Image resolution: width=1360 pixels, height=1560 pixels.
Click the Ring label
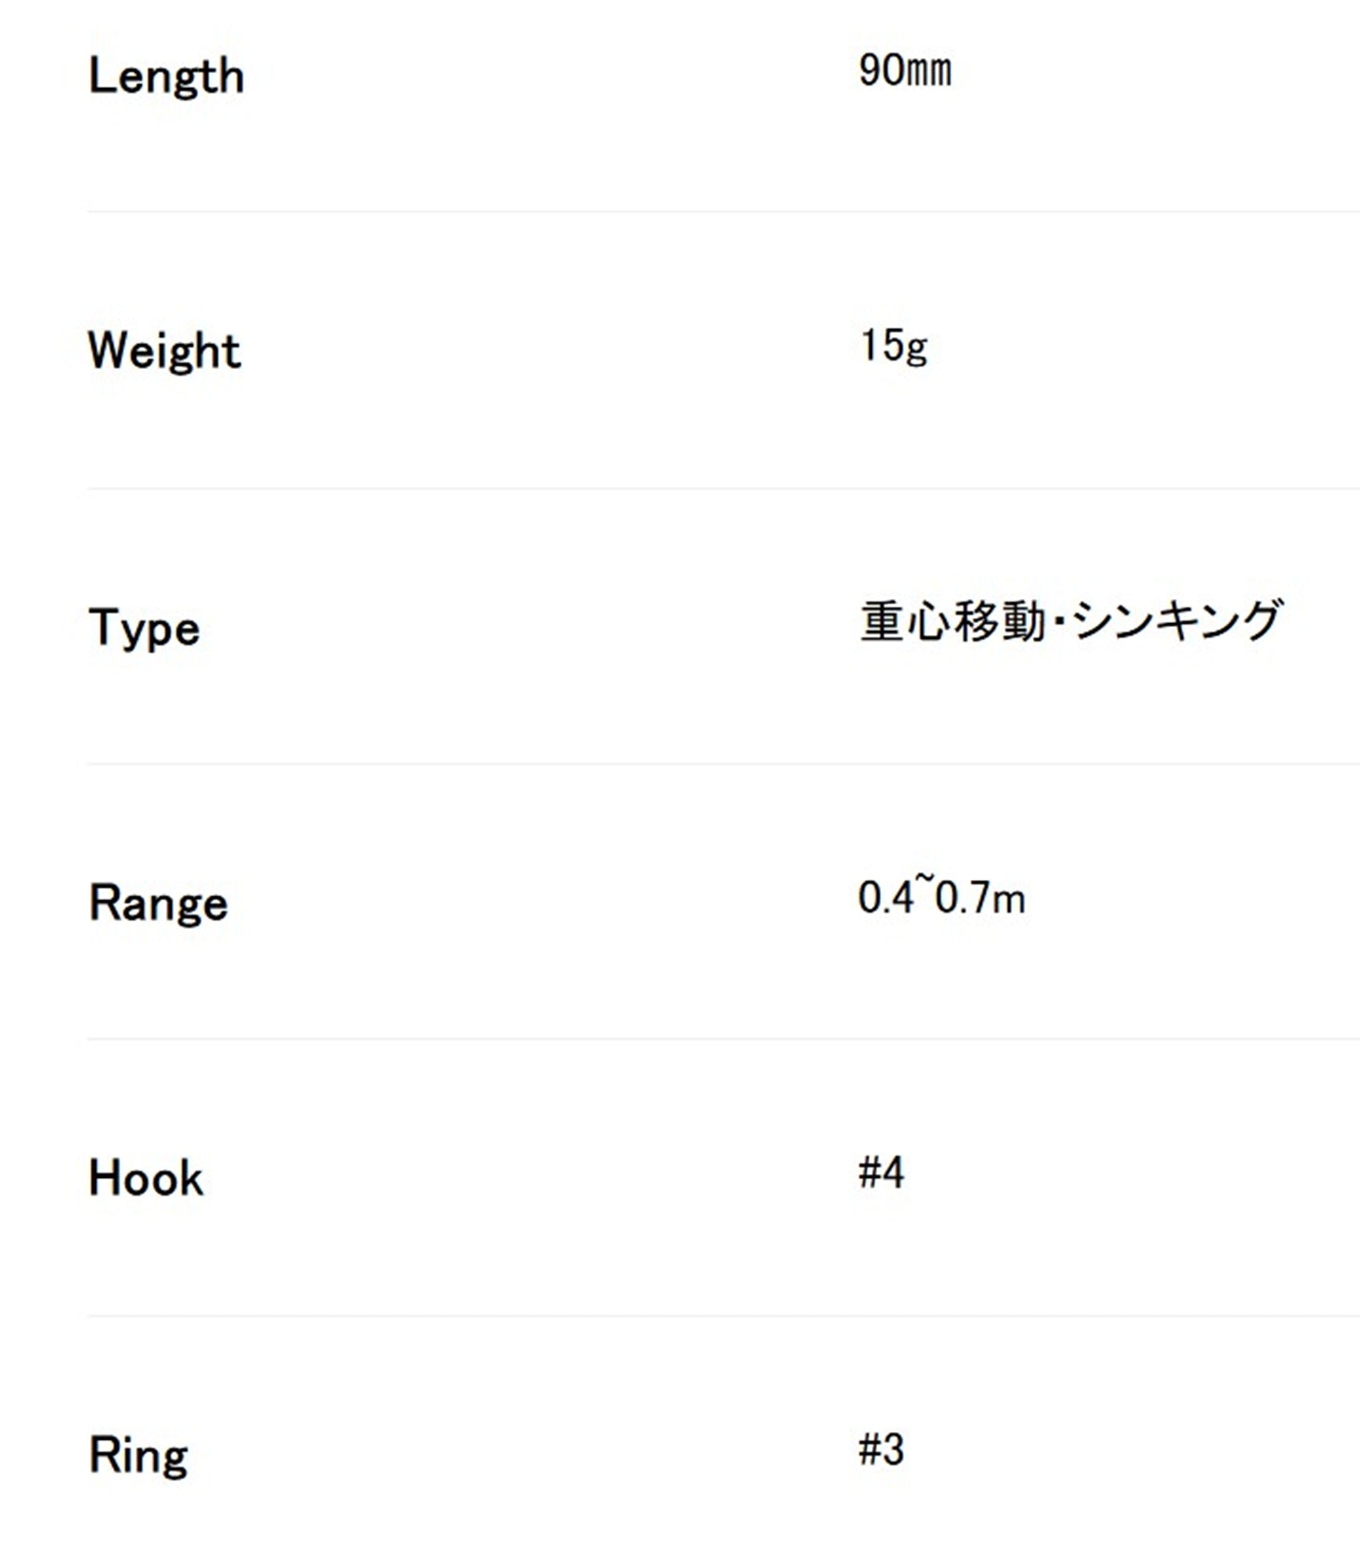pyautogui.click(x=139, y=1455)
